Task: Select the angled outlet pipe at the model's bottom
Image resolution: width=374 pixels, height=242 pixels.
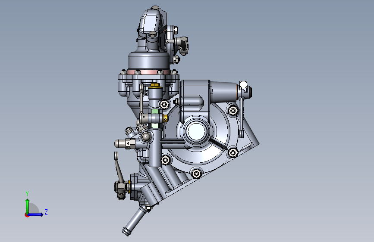Action: tap(134, 222)
